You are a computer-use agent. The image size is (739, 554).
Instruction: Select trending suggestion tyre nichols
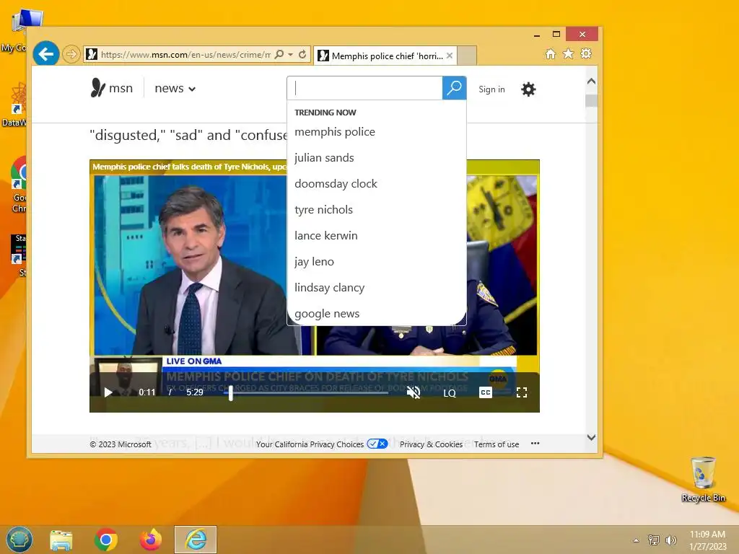(x=323, y=210)
